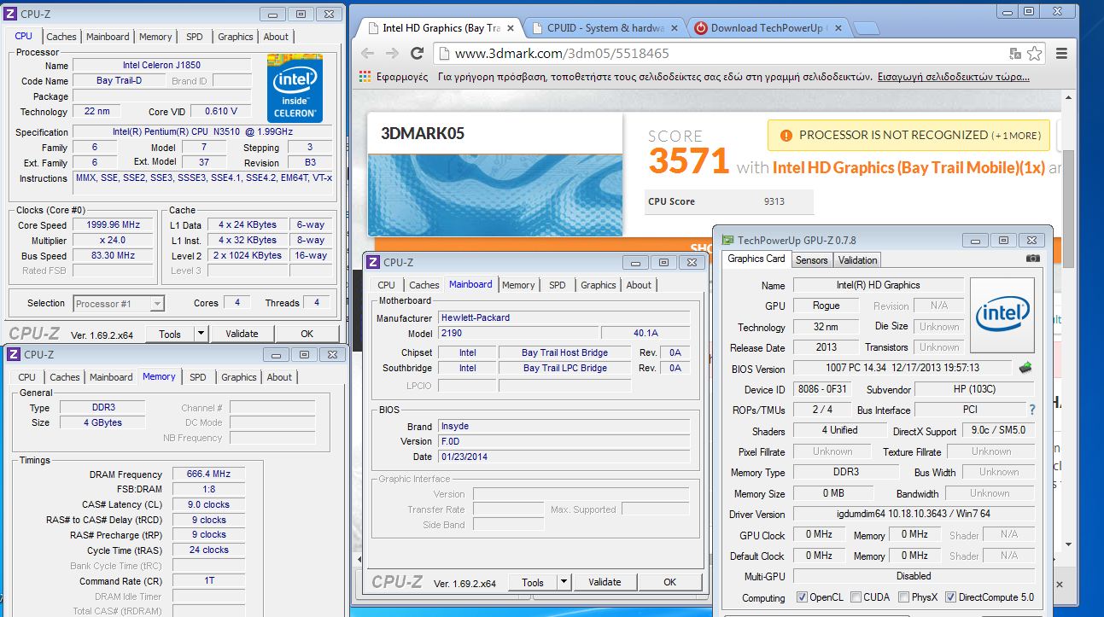Go back with Chrome's back arrow
This screenshot has width=1104, height=617.
[367, 53]
